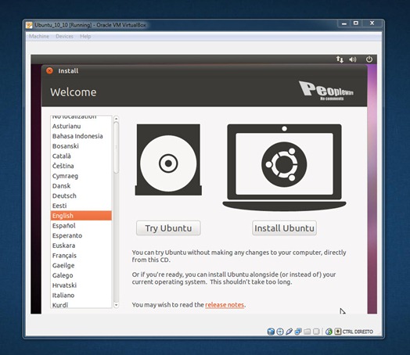
Task: Select Euskara language
Action: tap(81, 246)
